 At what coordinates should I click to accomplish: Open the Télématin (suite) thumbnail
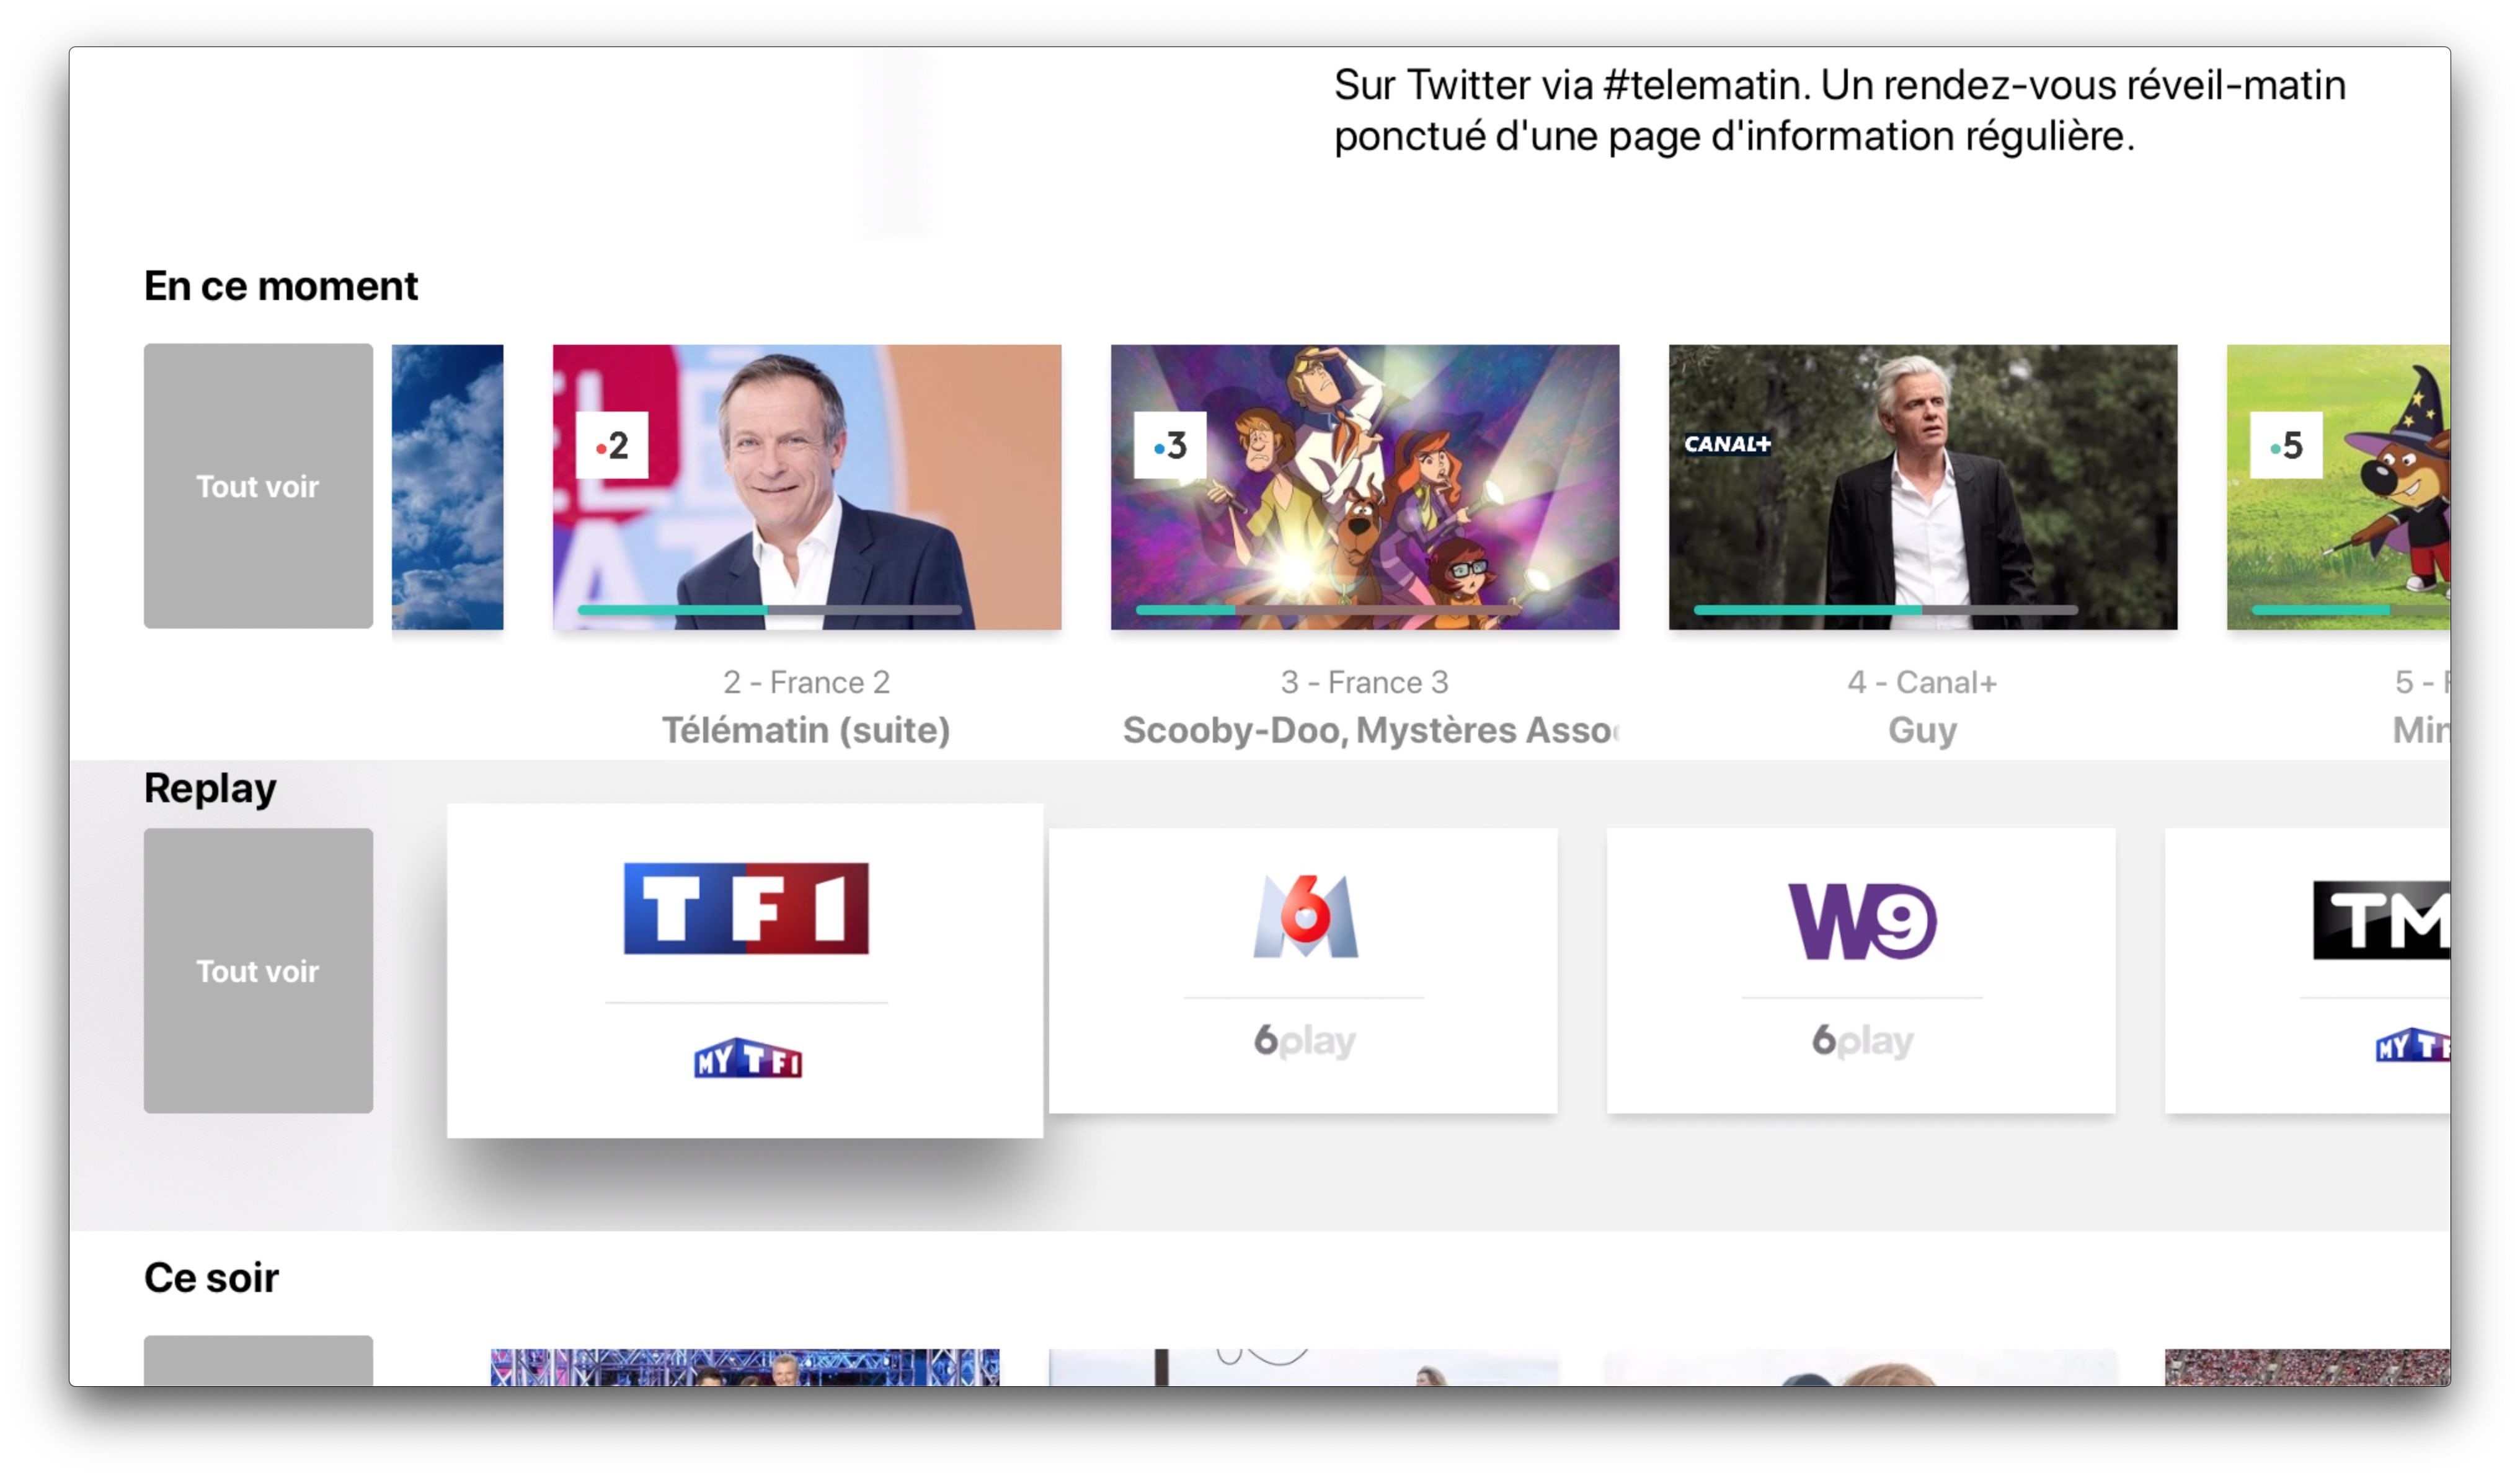coord(806,487)
